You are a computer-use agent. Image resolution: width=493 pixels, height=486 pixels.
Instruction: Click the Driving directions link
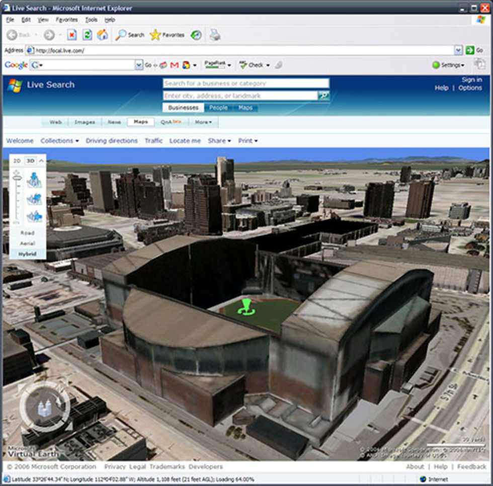[112, 140]
